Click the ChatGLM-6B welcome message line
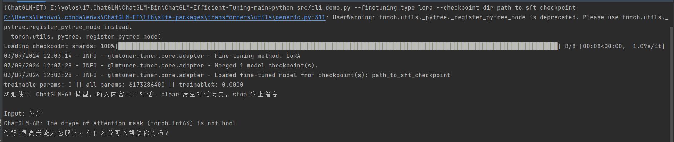Image resolution: width=674 pixels, height=142 pixels. tap(141, 94)
